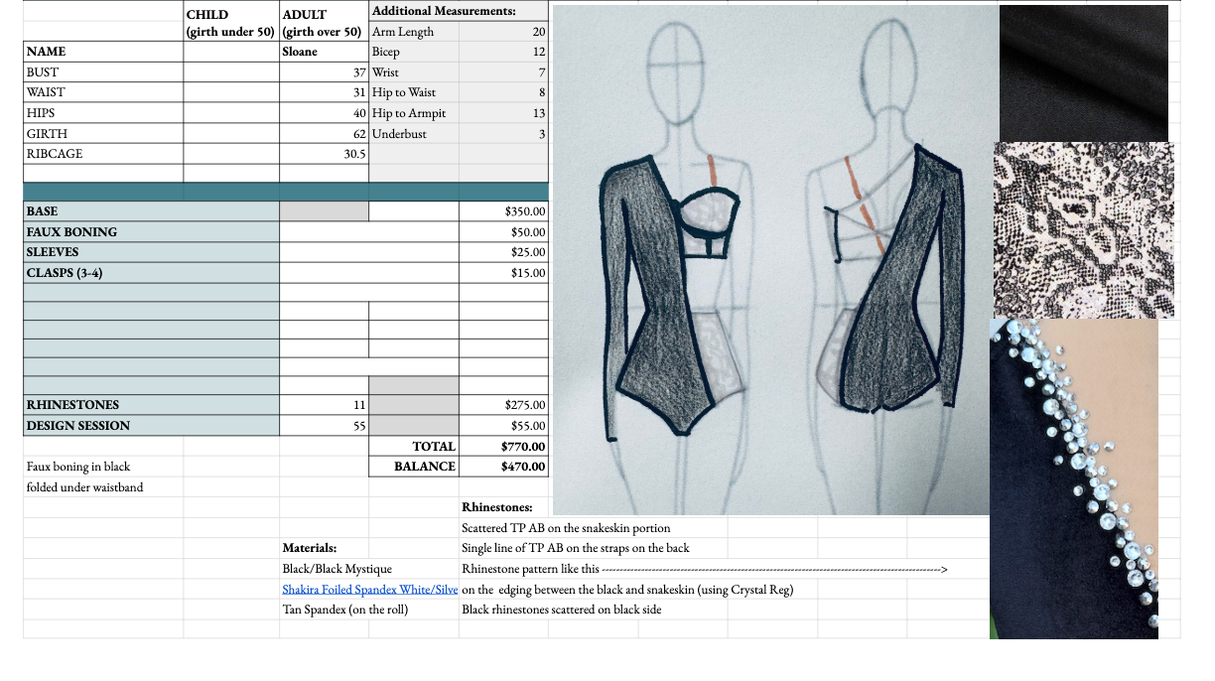
Task: Click the CHILD girth under 50 header
Action: coord(230,23)
